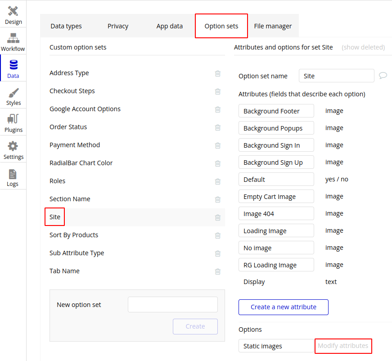The image size is (392, 361).
Task: Delete the Address Type option set
Action: tap(218, 73)
